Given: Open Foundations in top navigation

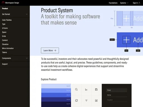Looking at the screenshot, I should pyautogui.click(x=113, y=3).
